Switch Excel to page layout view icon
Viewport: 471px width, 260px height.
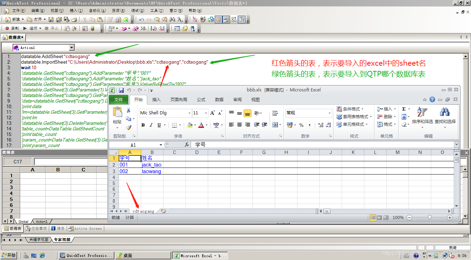point(380,218)
